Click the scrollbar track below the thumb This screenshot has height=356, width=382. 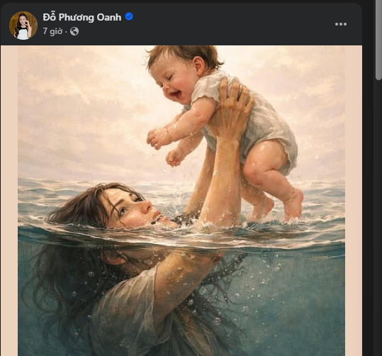tap(378, 217)
